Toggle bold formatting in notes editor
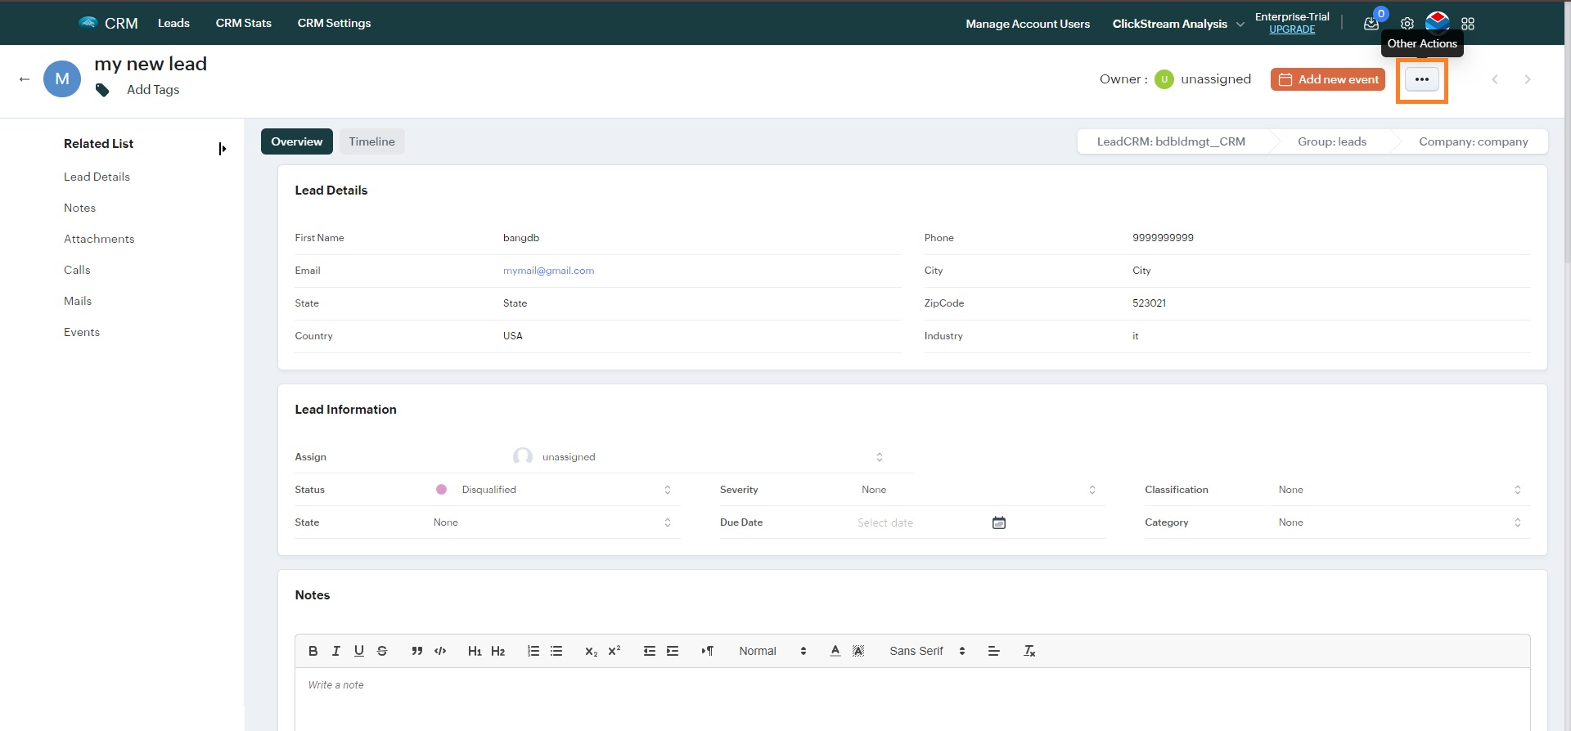 point(313,651)
